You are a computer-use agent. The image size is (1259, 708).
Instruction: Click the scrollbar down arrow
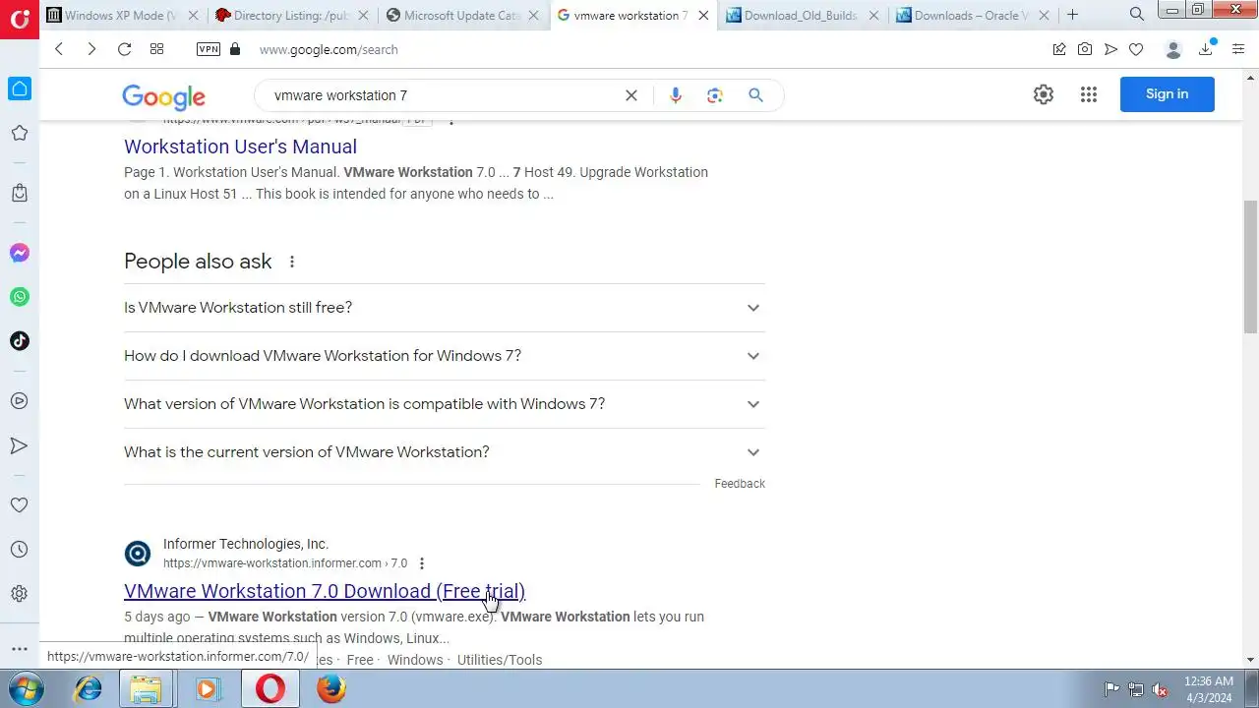pos(1251,660)
